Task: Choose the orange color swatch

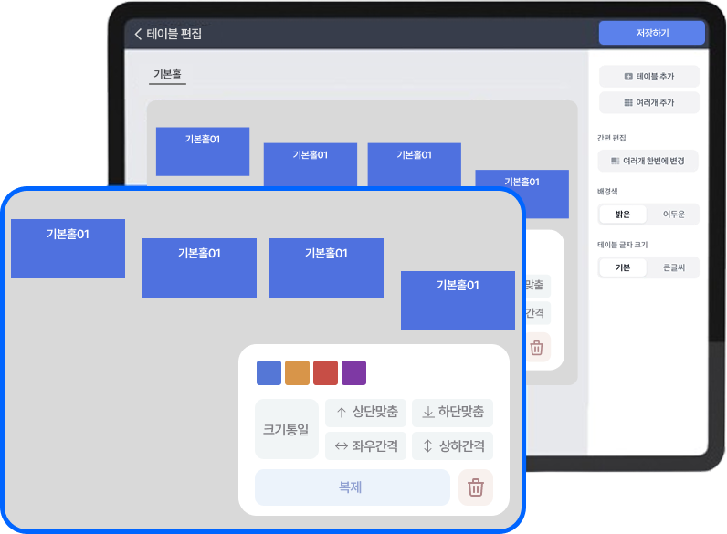Action: coord(297,373)
